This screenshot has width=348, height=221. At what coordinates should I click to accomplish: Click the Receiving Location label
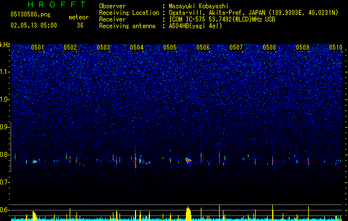[129, 13]
